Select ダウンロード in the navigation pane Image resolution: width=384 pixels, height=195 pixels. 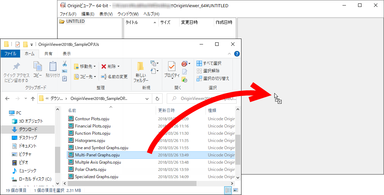coord(28,130)
